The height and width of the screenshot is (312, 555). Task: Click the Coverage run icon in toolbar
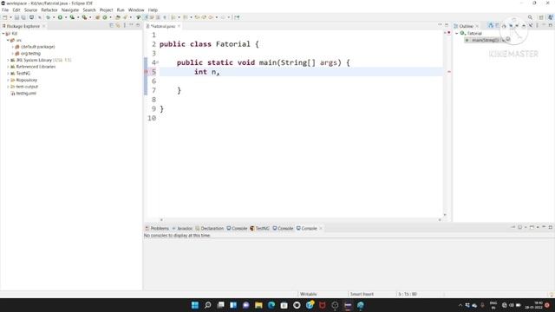[72, 17]
